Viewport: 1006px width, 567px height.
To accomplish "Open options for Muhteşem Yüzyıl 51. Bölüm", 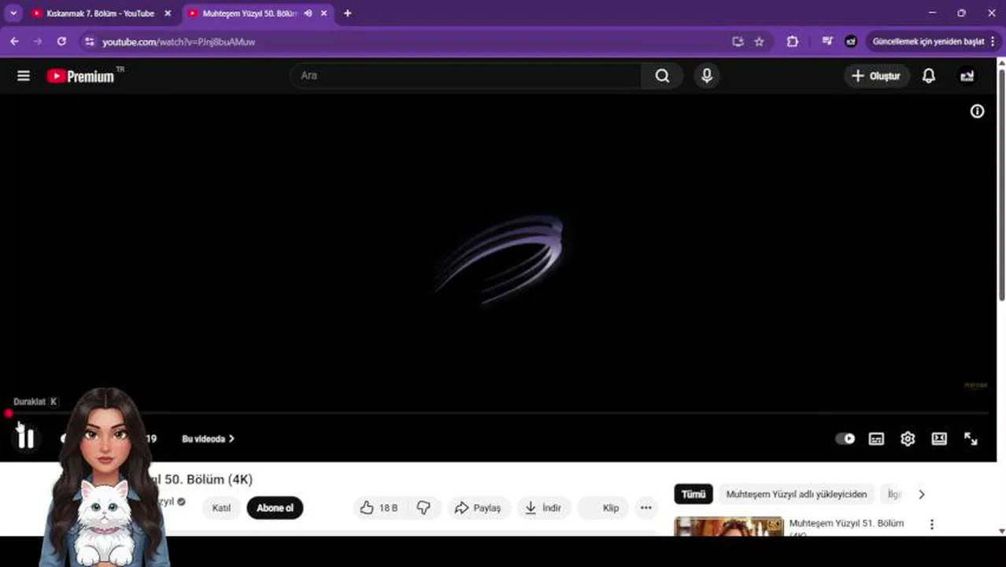I will tap(932, 524).
